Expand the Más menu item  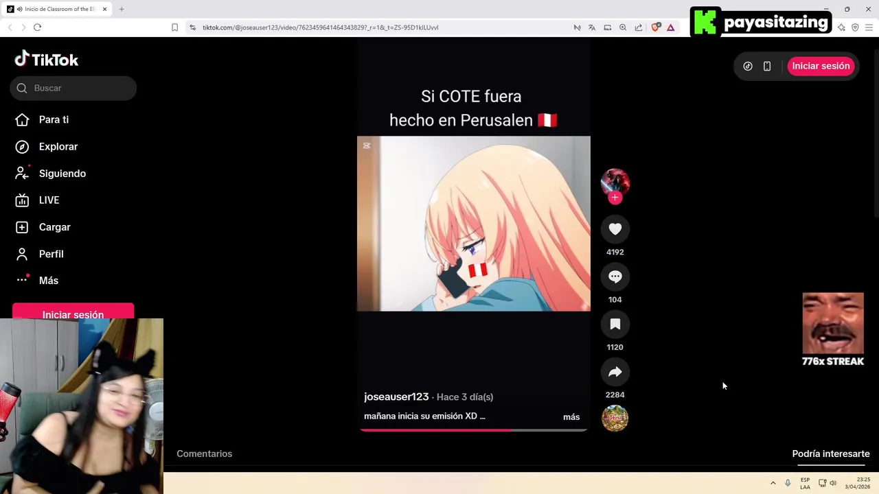click(36, 281)
